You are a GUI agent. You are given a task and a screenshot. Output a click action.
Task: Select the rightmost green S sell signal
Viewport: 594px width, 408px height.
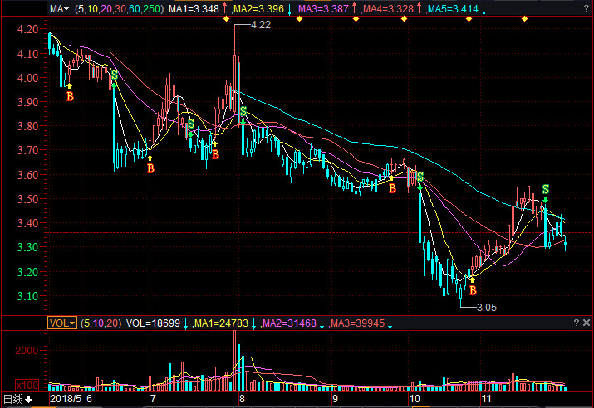click(546, 189)
